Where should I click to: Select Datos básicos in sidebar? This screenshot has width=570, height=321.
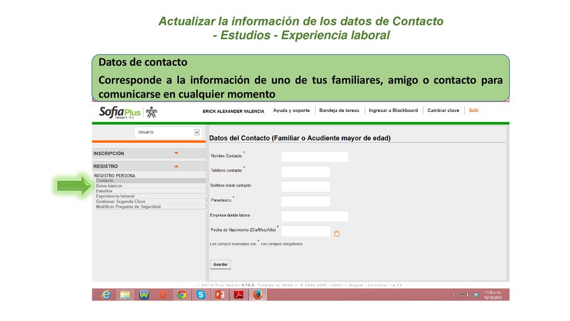(x=109, y=186)
